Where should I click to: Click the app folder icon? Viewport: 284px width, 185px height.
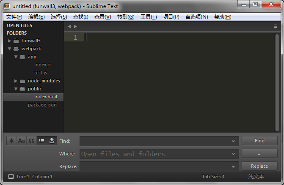point(22,57)
